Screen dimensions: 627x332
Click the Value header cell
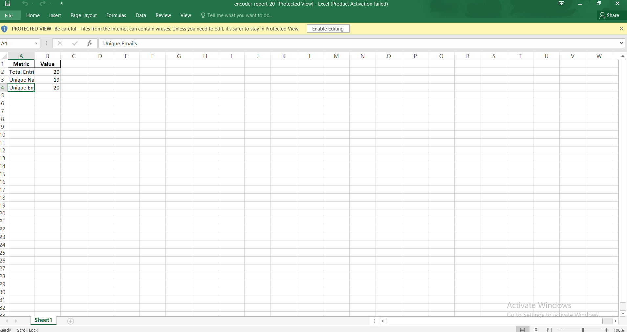pos(48,64)
